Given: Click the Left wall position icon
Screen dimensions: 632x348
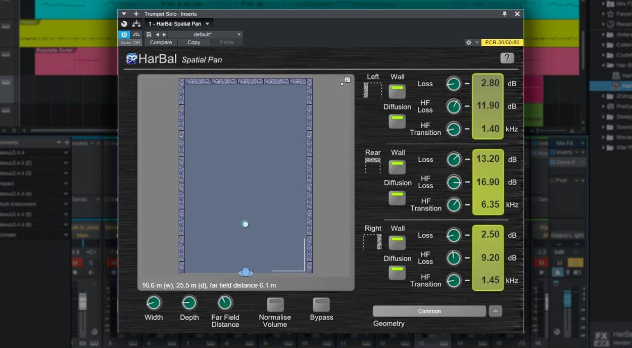Looking at the screenshot, I should pos(372,90).
